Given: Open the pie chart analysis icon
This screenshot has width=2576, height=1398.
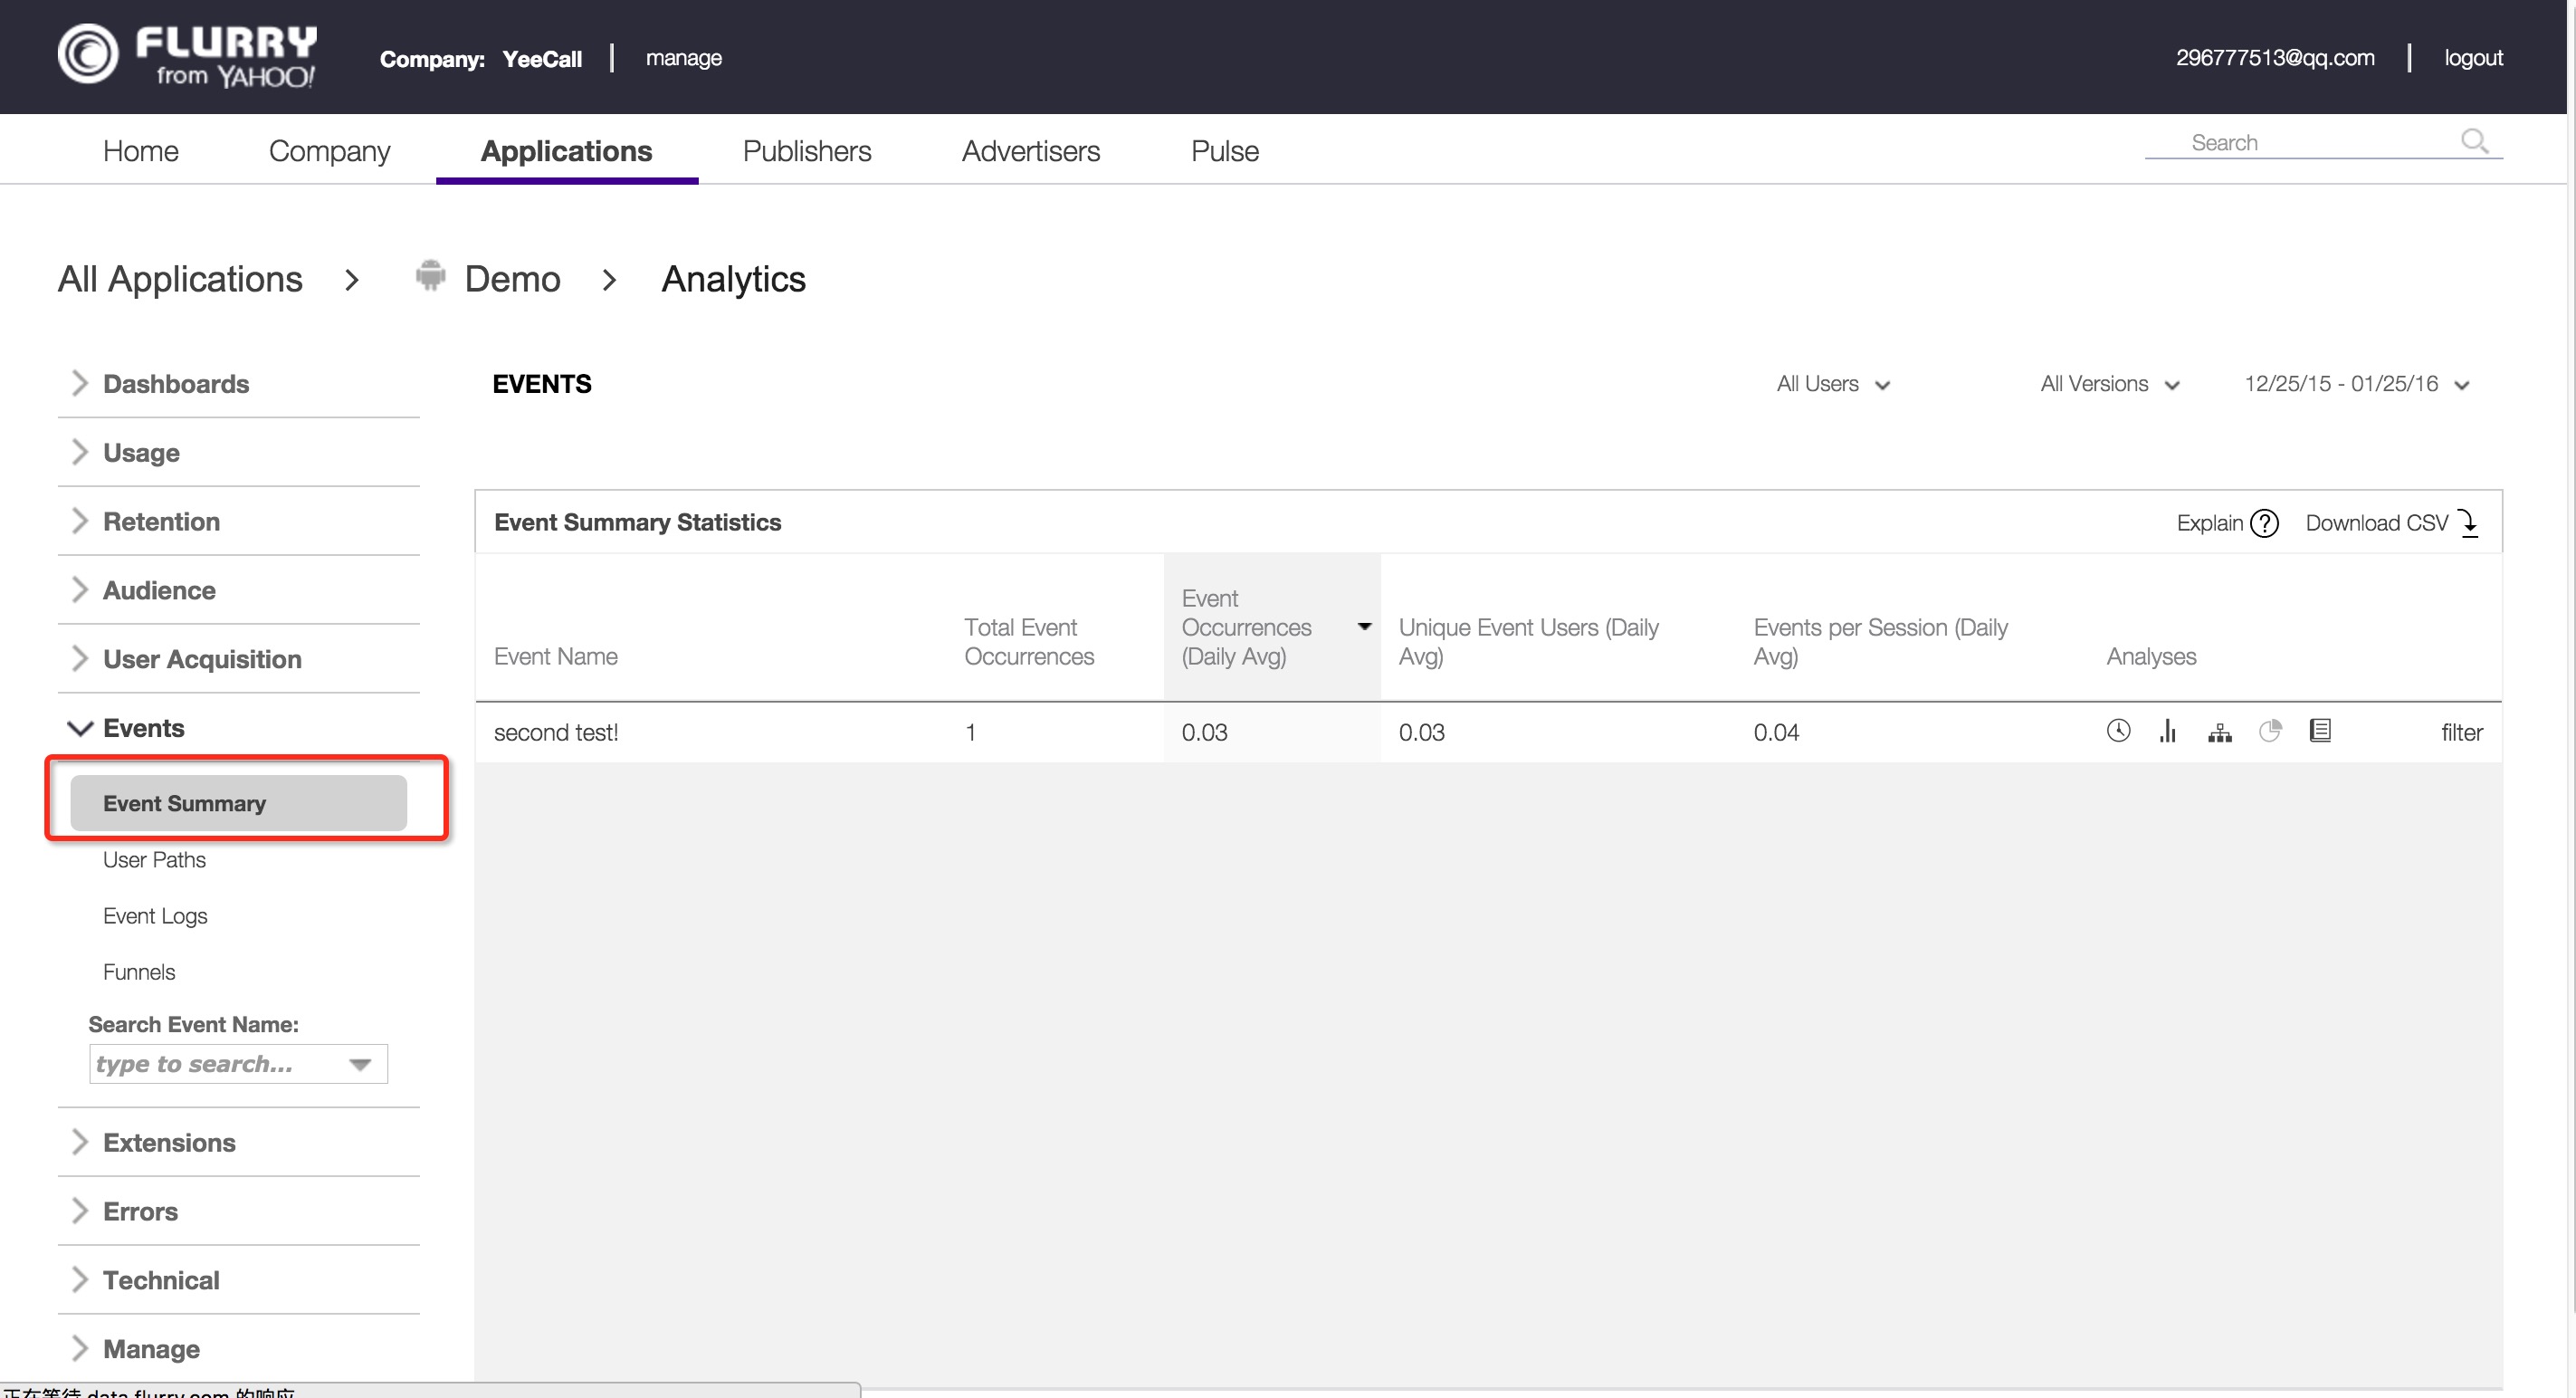Looking at the screenshot, I should click(2270, 731).
